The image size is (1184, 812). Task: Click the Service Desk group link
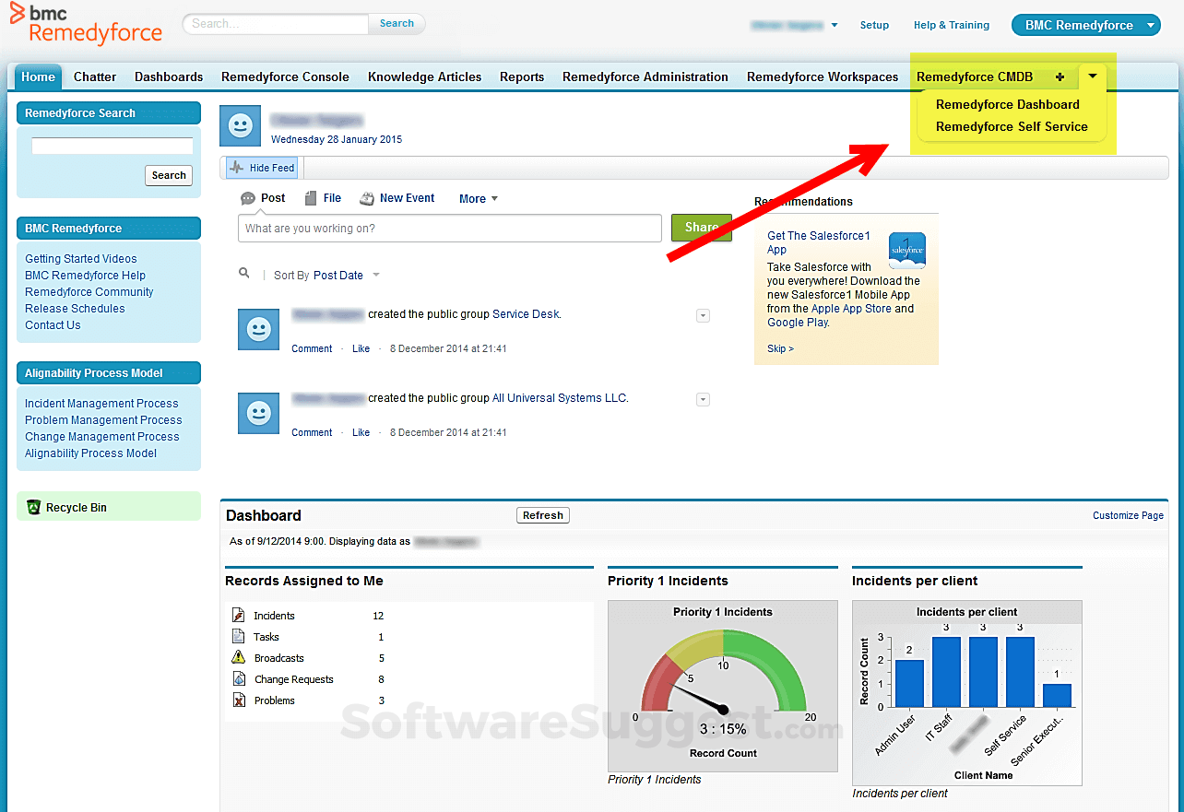point(526,314)
